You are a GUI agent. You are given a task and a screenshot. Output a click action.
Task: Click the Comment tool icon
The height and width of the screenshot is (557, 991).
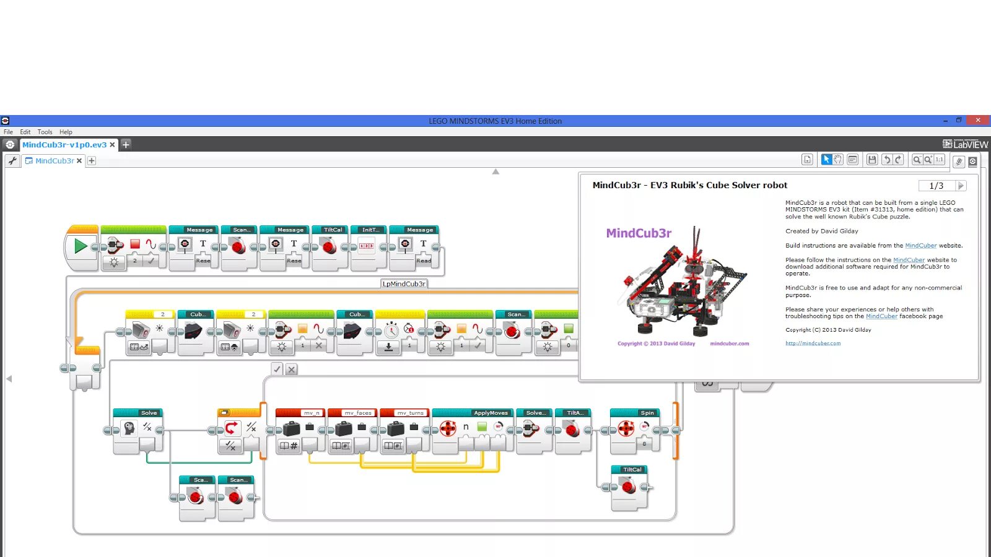[853, 160]
